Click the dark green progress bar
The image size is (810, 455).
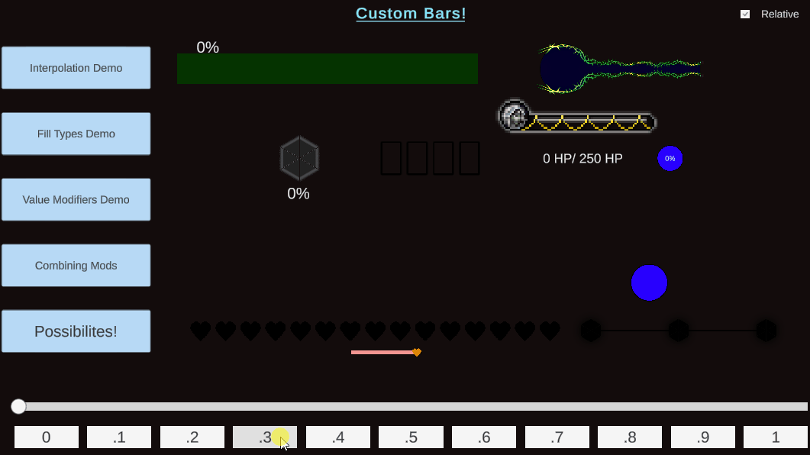327,69
